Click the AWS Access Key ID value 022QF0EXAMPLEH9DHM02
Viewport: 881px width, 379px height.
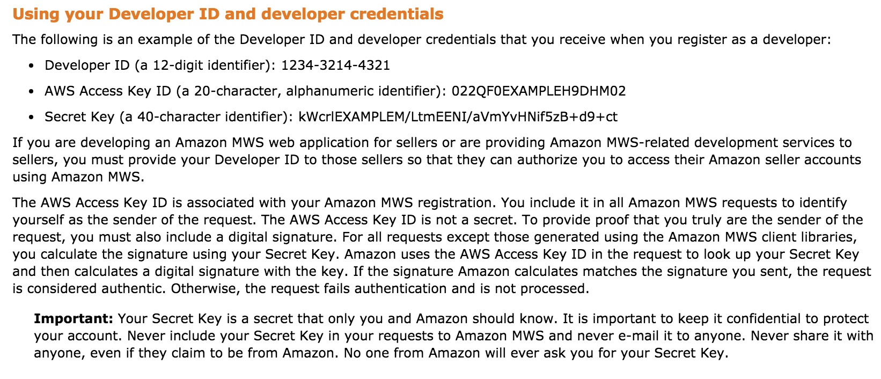(539, 91)
